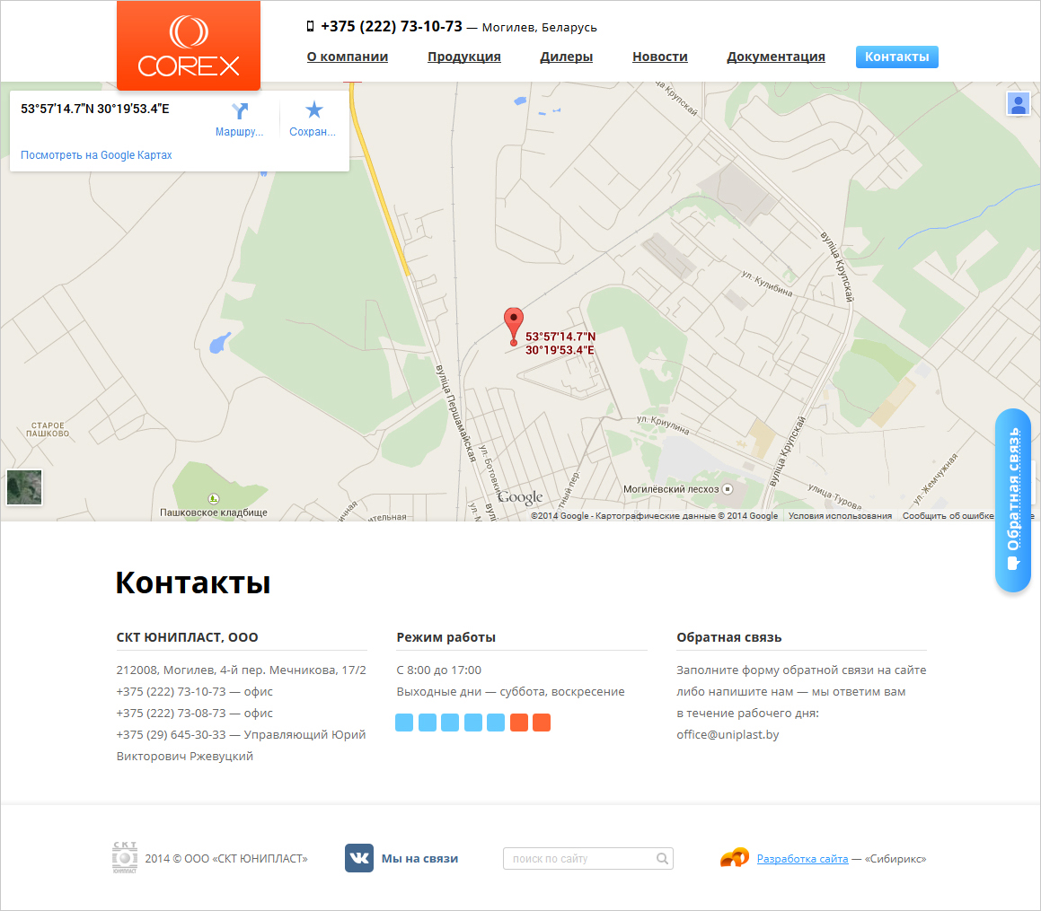Click the office@uniplast.by email text
The width and height of the screenshot is (1041, 911).
click(728, 734)
